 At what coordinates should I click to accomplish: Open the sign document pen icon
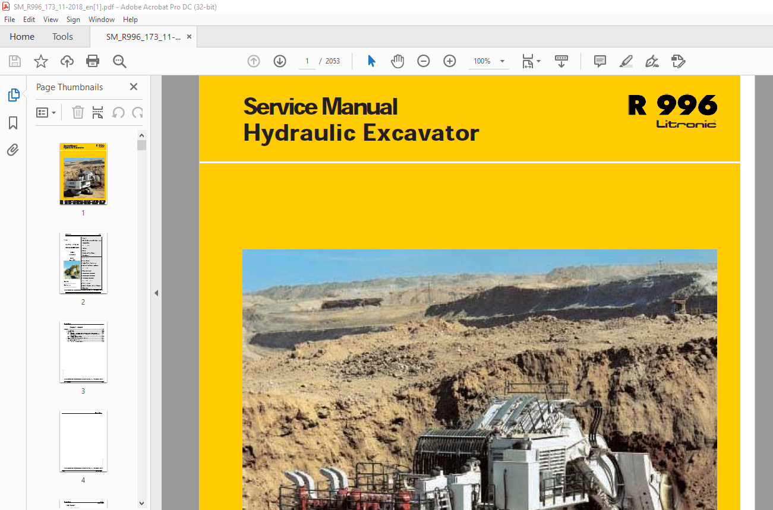tap(652, 61)
